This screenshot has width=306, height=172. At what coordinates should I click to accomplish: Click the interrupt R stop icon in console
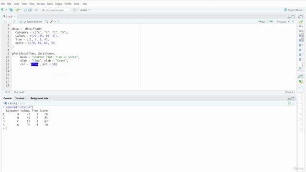(289, 103)
